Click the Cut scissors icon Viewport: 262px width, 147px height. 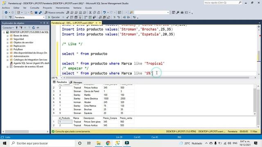pyautogui.click(x=90, y=13)
